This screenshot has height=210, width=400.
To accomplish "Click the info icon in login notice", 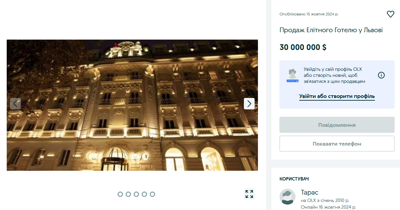I will (x=381, y=75).
